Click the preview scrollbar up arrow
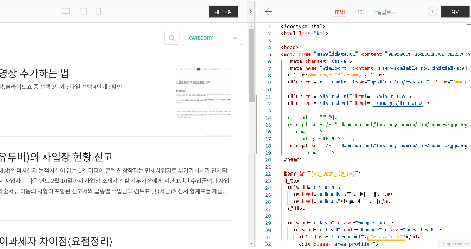471x249 pixels. pos(251,27)
